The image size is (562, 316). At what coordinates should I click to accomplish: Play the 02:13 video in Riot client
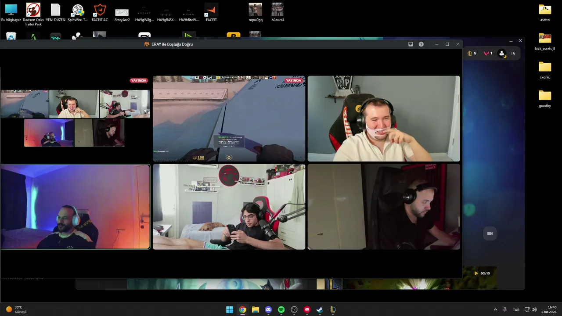coord(481,273)
